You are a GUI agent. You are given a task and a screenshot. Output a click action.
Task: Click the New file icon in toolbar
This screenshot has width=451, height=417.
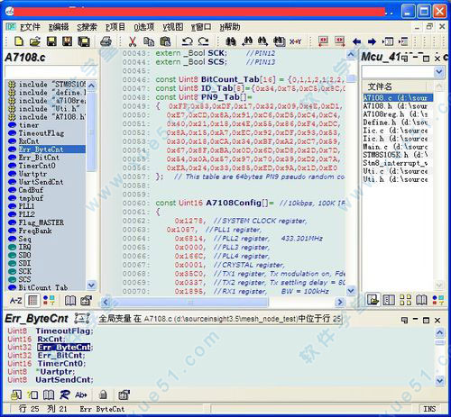tap(19, 41)
